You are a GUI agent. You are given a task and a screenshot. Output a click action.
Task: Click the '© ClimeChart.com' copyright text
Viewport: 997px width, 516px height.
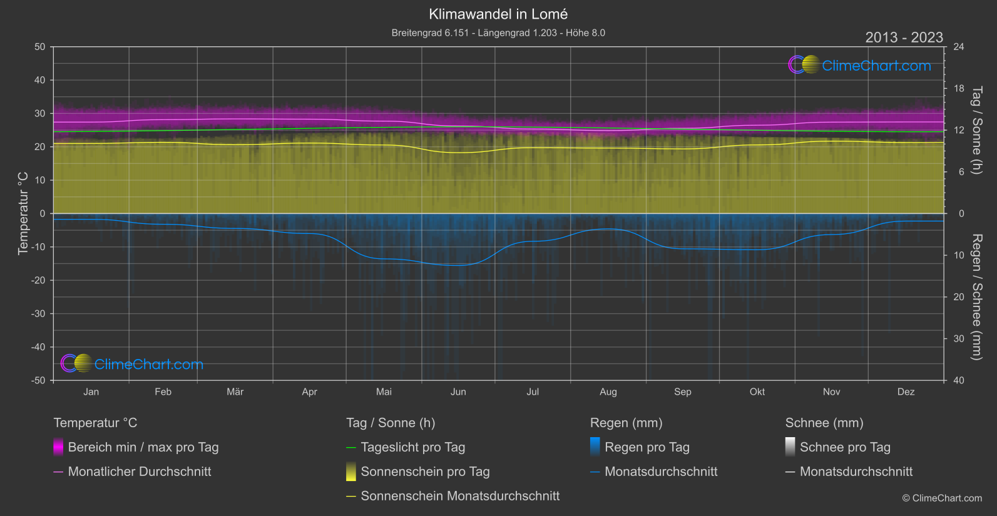click(x=942, y=498)
